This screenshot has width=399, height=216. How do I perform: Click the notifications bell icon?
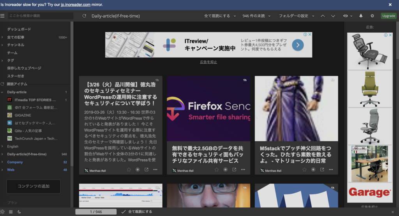tap(361, 16)
